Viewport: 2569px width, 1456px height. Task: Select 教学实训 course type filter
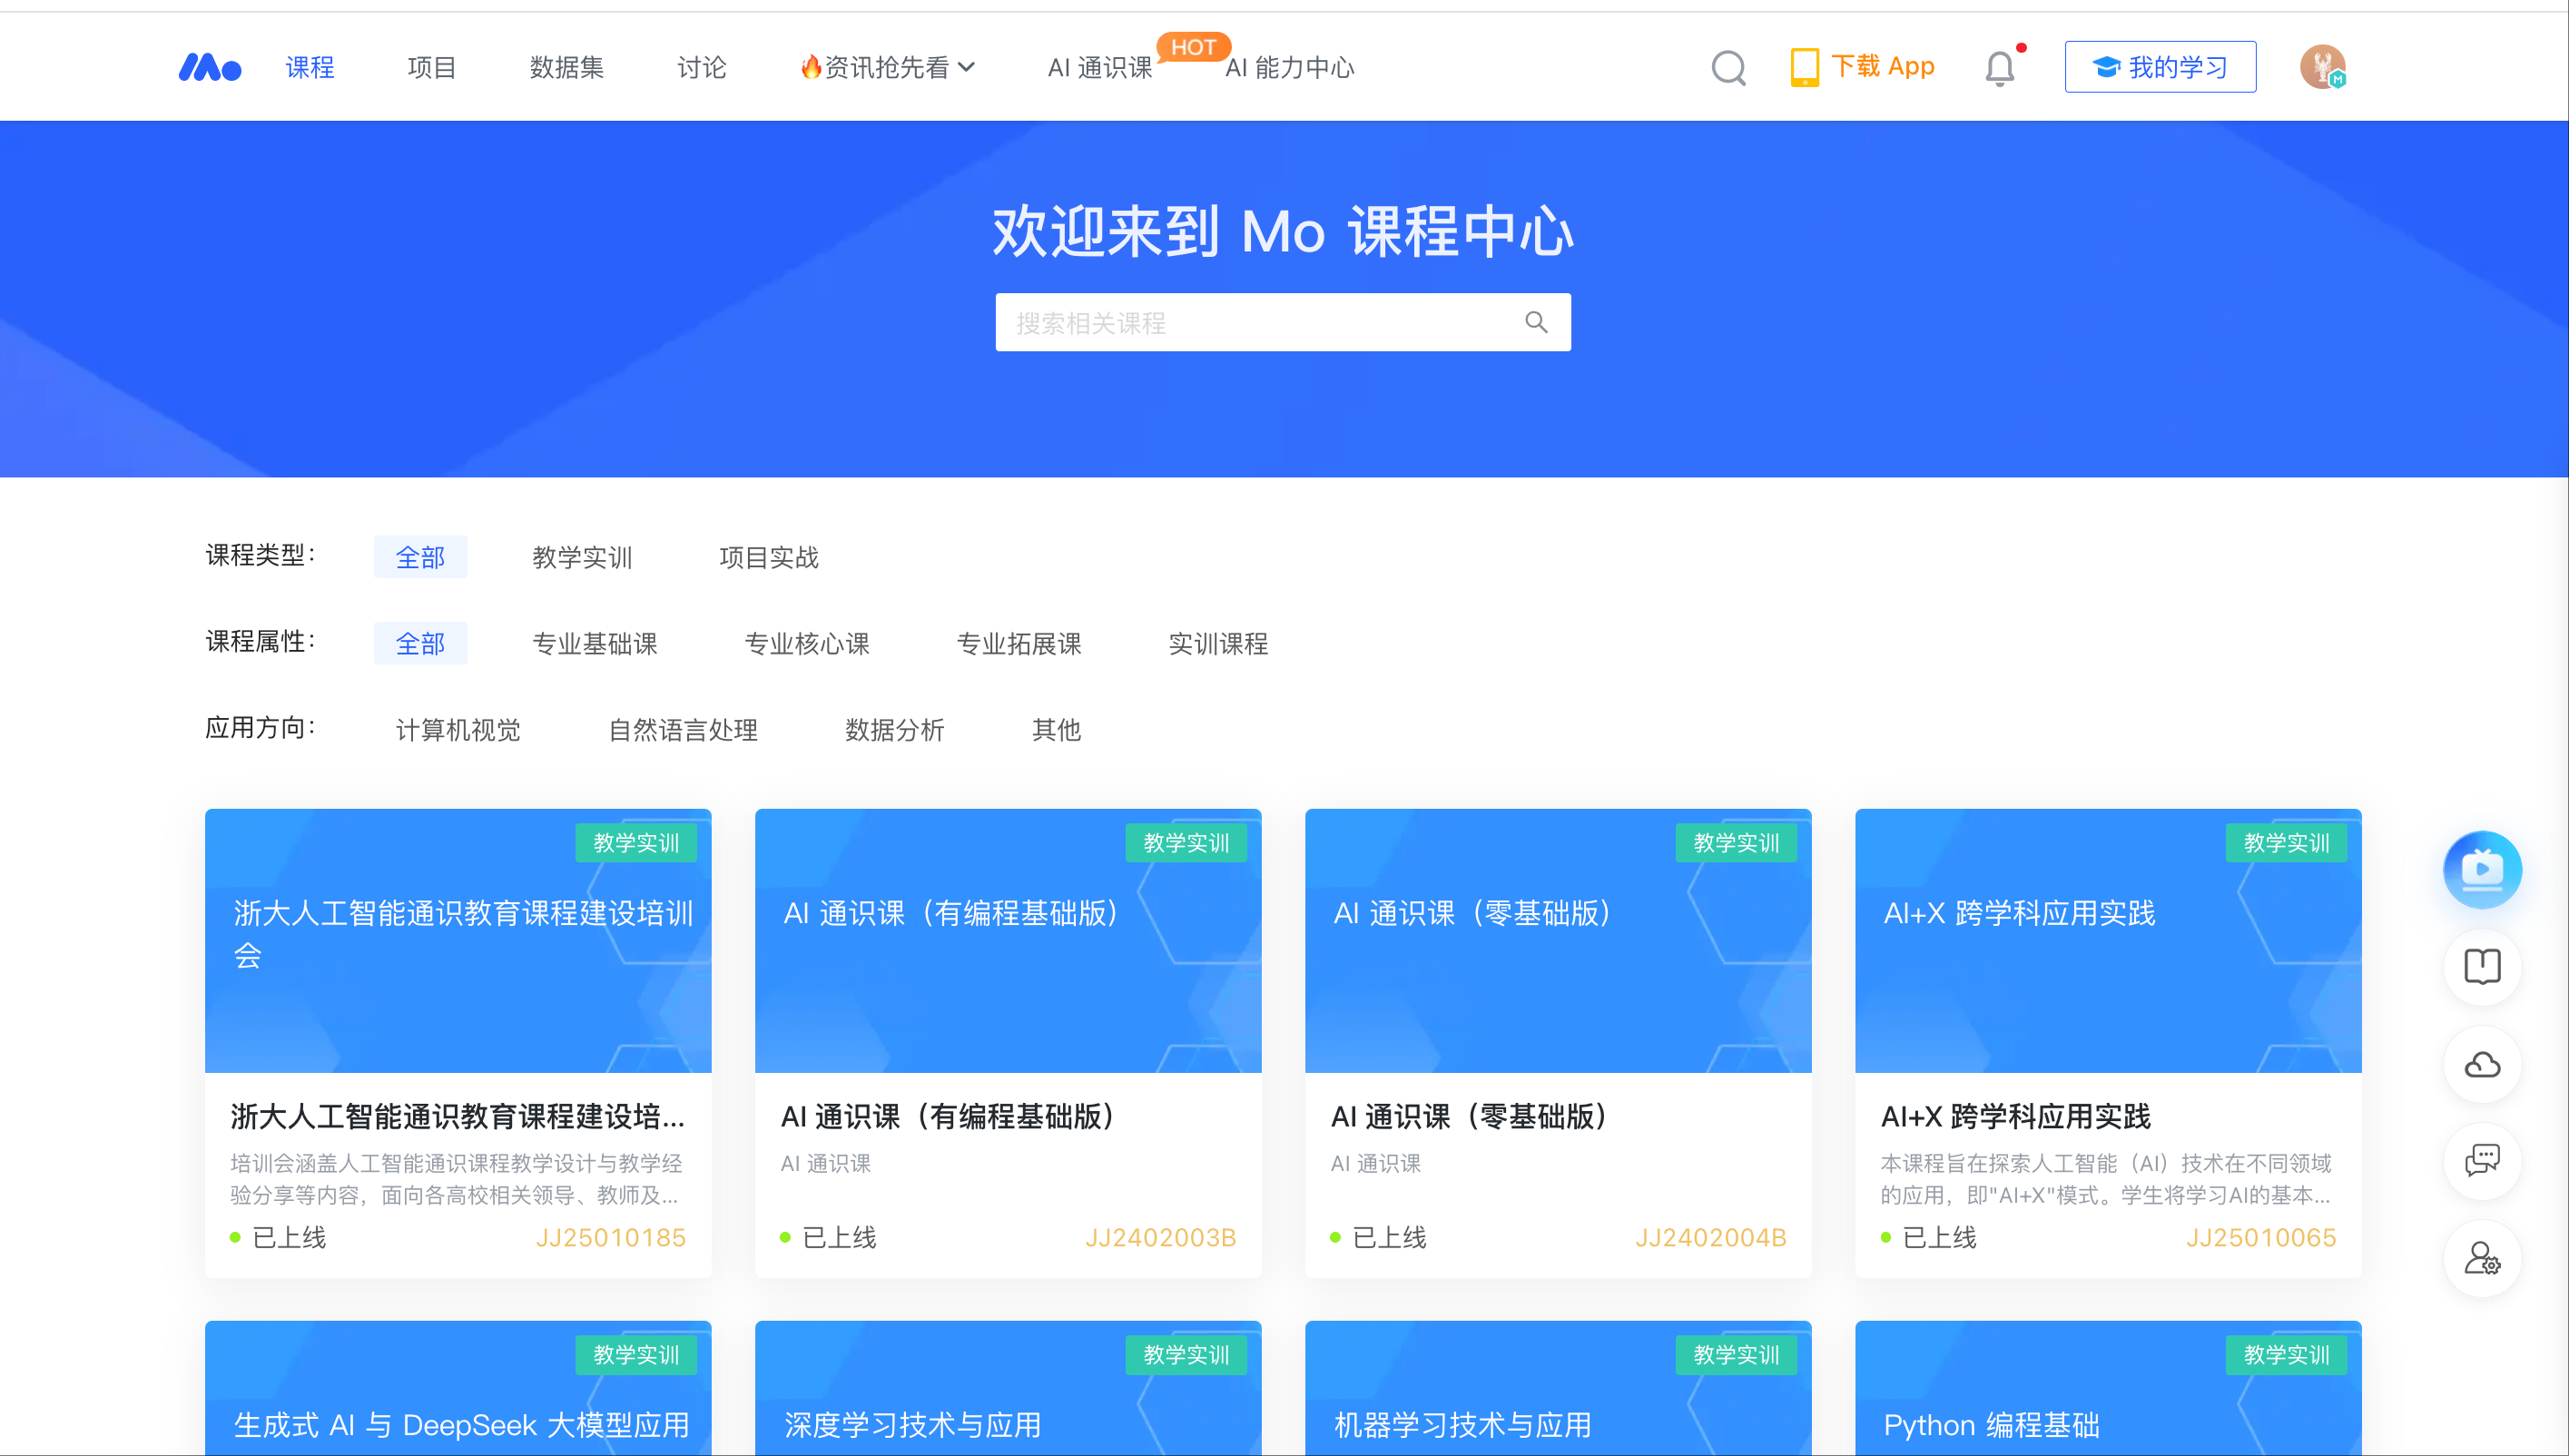pyautogui.click(x=582, y=557)
